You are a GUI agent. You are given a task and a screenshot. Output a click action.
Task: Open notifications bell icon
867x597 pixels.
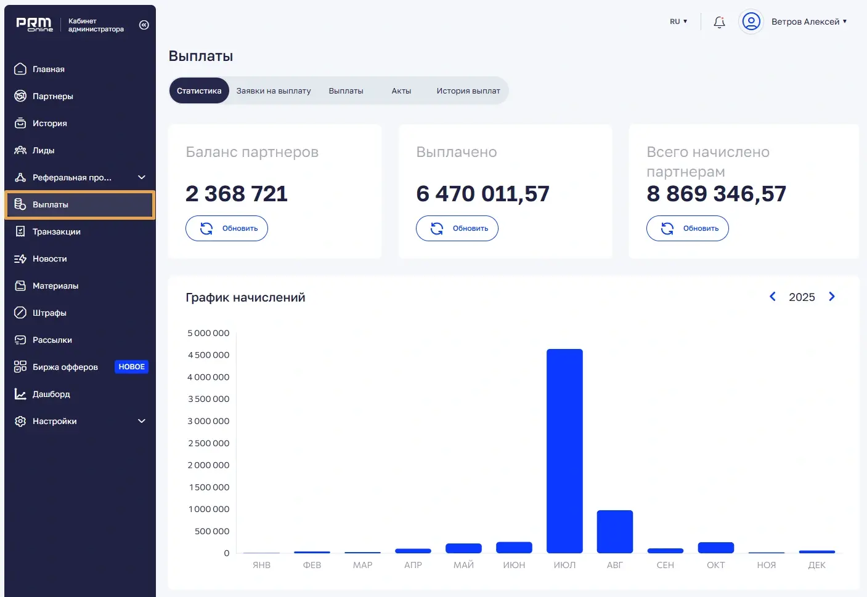tap(719, 22)
